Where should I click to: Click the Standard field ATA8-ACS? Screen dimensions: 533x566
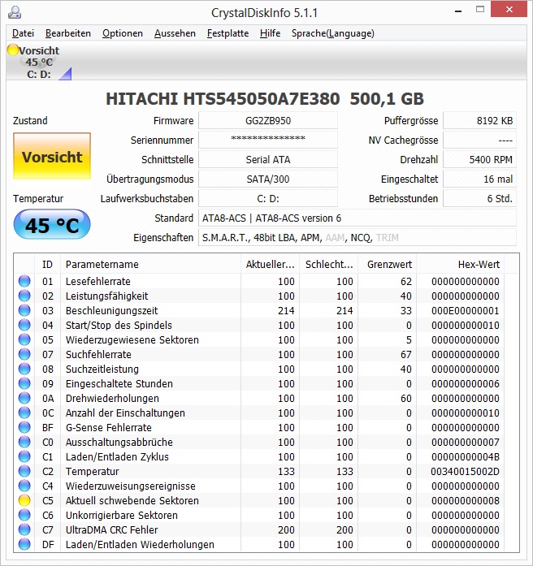point(357,218)
